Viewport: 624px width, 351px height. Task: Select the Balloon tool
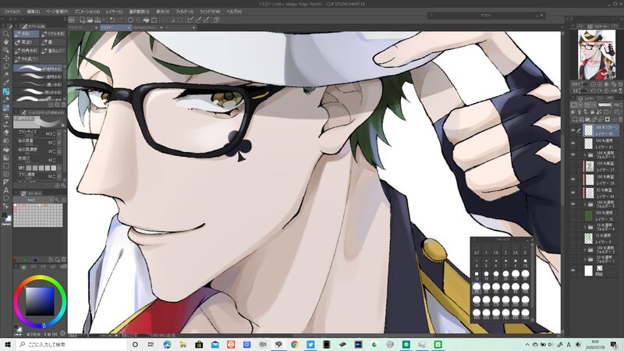pos(6,198)
